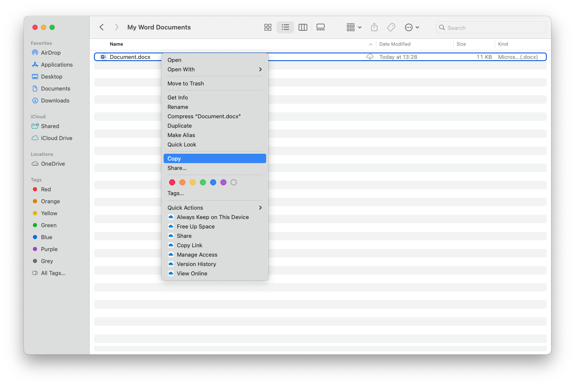Select the Green tag in sidebar

(44, 225)
